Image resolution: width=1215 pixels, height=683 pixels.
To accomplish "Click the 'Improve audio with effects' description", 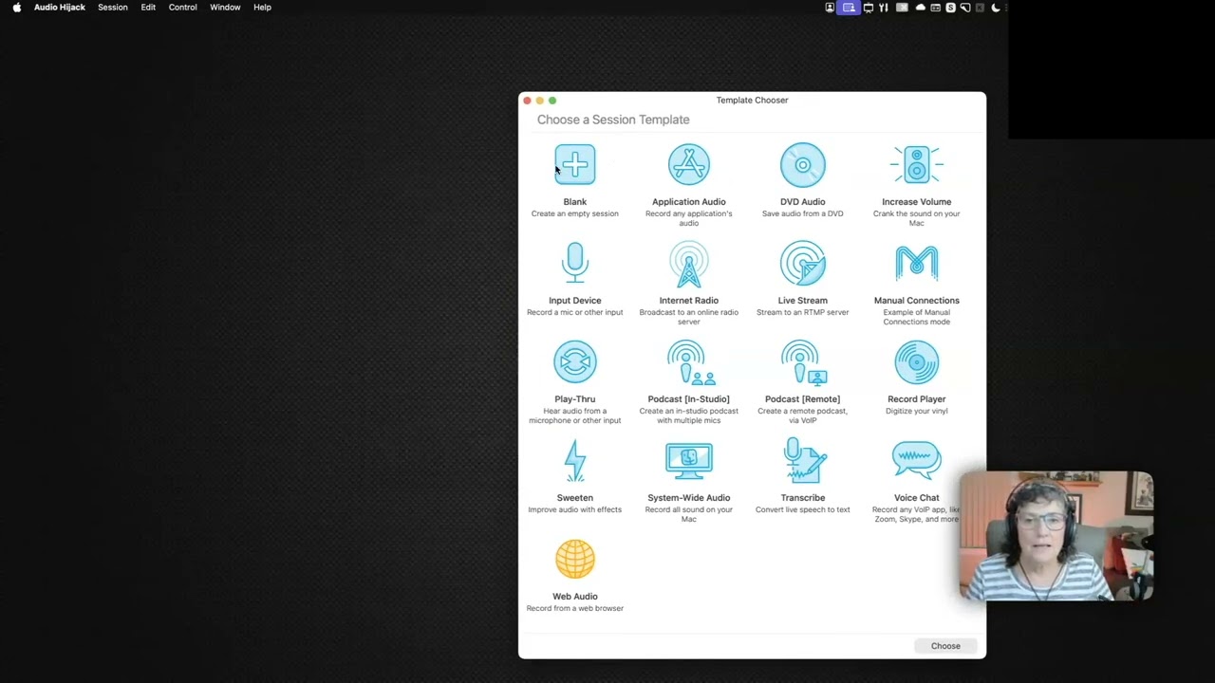I will pyautogui.click(x=575, y=510).
